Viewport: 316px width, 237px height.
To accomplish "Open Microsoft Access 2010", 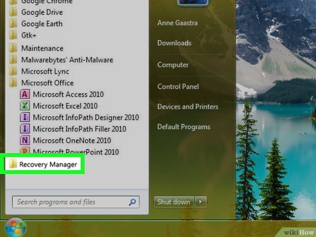I will [x=62, y=94].
